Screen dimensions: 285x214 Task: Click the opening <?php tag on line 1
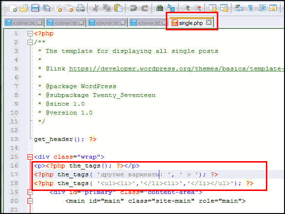(x=44, y=33)
